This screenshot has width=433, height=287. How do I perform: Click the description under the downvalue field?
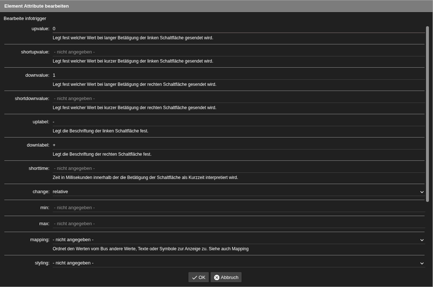coord(134,84)
